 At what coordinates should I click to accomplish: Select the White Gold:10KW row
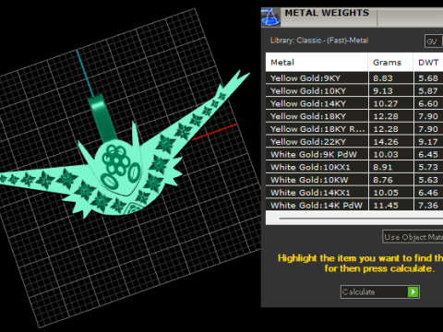(x=354, y=180)
